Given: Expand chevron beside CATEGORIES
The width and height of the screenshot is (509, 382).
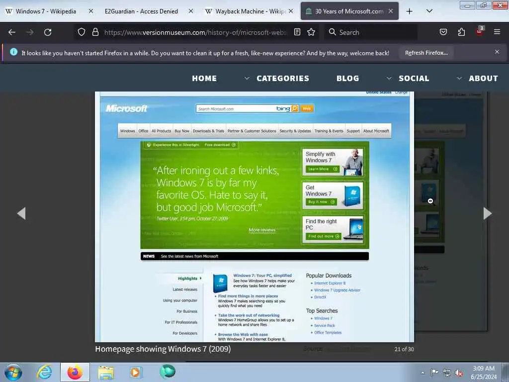Looking at the screenshot, I should [x=247, y=78].
